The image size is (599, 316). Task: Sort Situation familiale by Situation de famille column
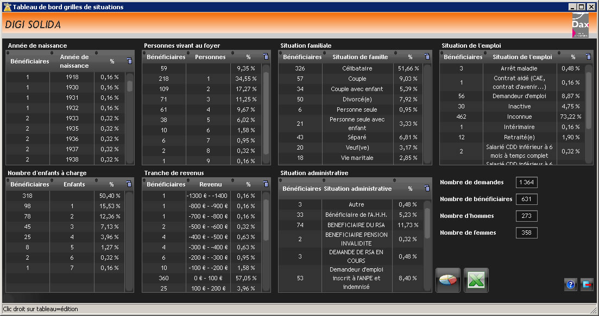pyautogui.click(x=360, y=57)
